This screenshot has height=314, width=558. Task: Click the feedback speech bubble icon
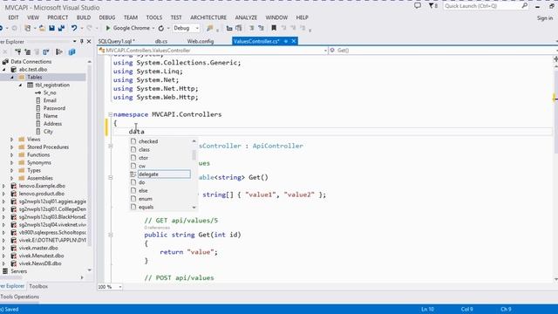tap(418, 6)
